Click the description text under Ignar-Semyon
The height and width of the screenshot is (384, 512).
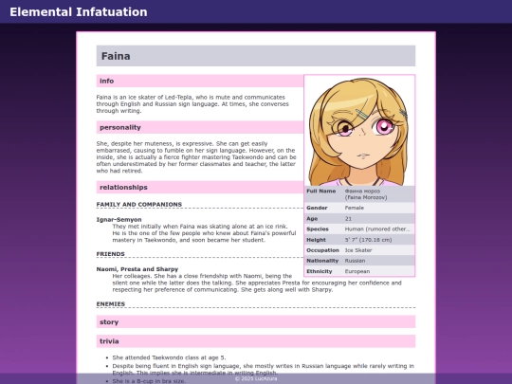[204, 233]
